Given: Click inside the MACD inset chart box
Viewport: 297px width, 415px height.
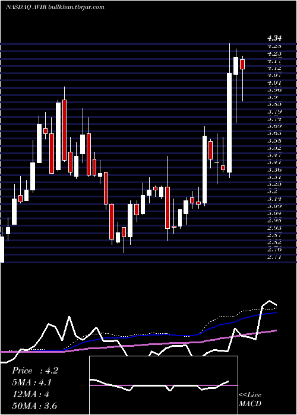Looking at the screenshot, I should [163, 385].
